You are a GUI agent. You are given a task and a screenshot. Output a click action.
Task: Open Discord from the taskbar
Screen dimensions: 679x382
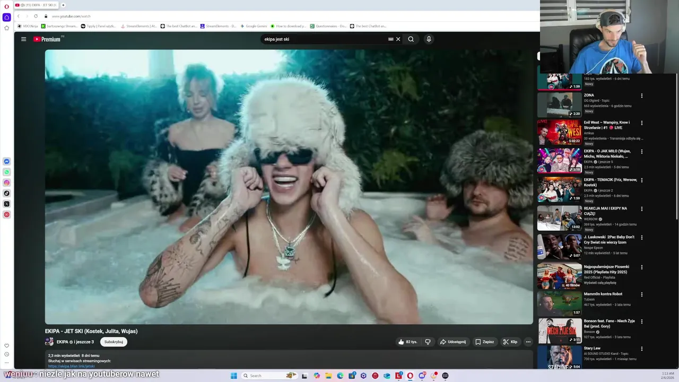[422, 376]
